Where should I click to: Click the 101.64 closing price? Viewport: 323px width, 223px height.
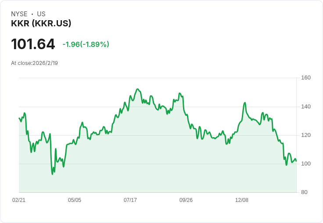(33, 44)
